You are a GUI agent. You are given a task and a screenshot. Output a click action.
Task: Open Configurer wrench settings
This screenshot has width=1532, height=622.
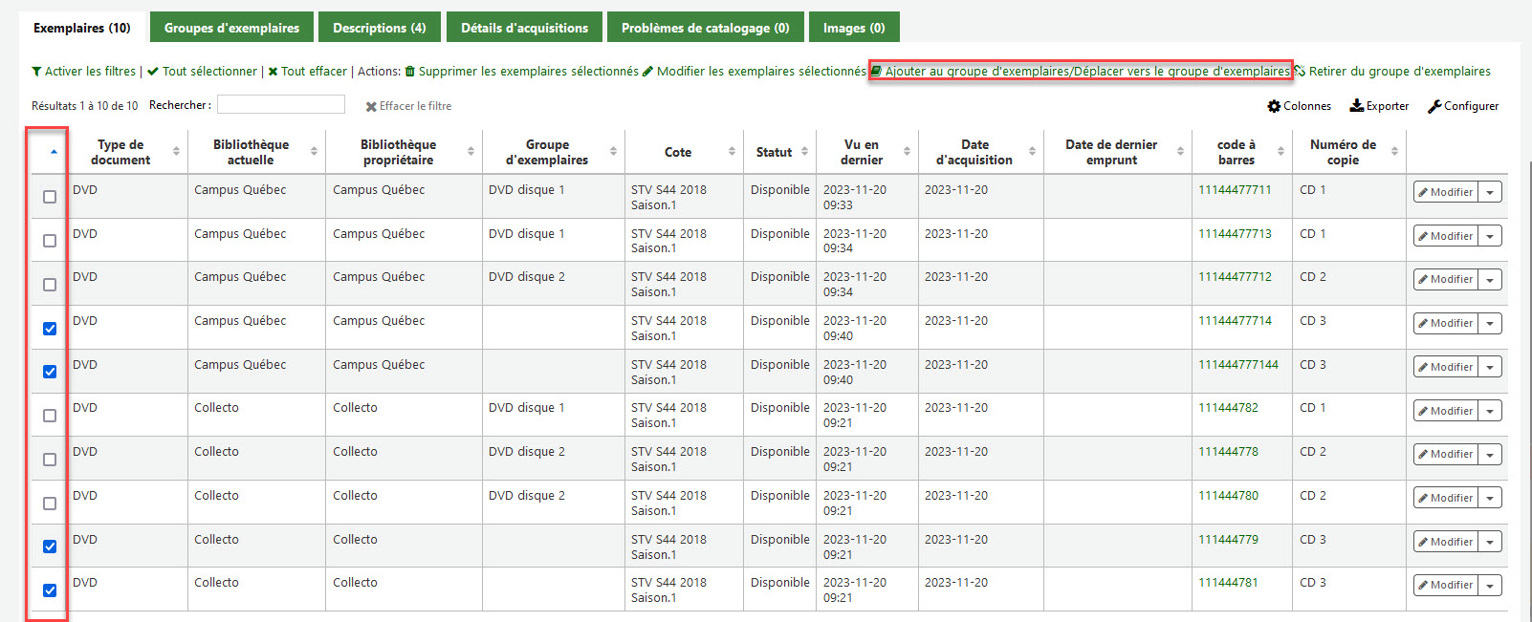(1463, 106)
